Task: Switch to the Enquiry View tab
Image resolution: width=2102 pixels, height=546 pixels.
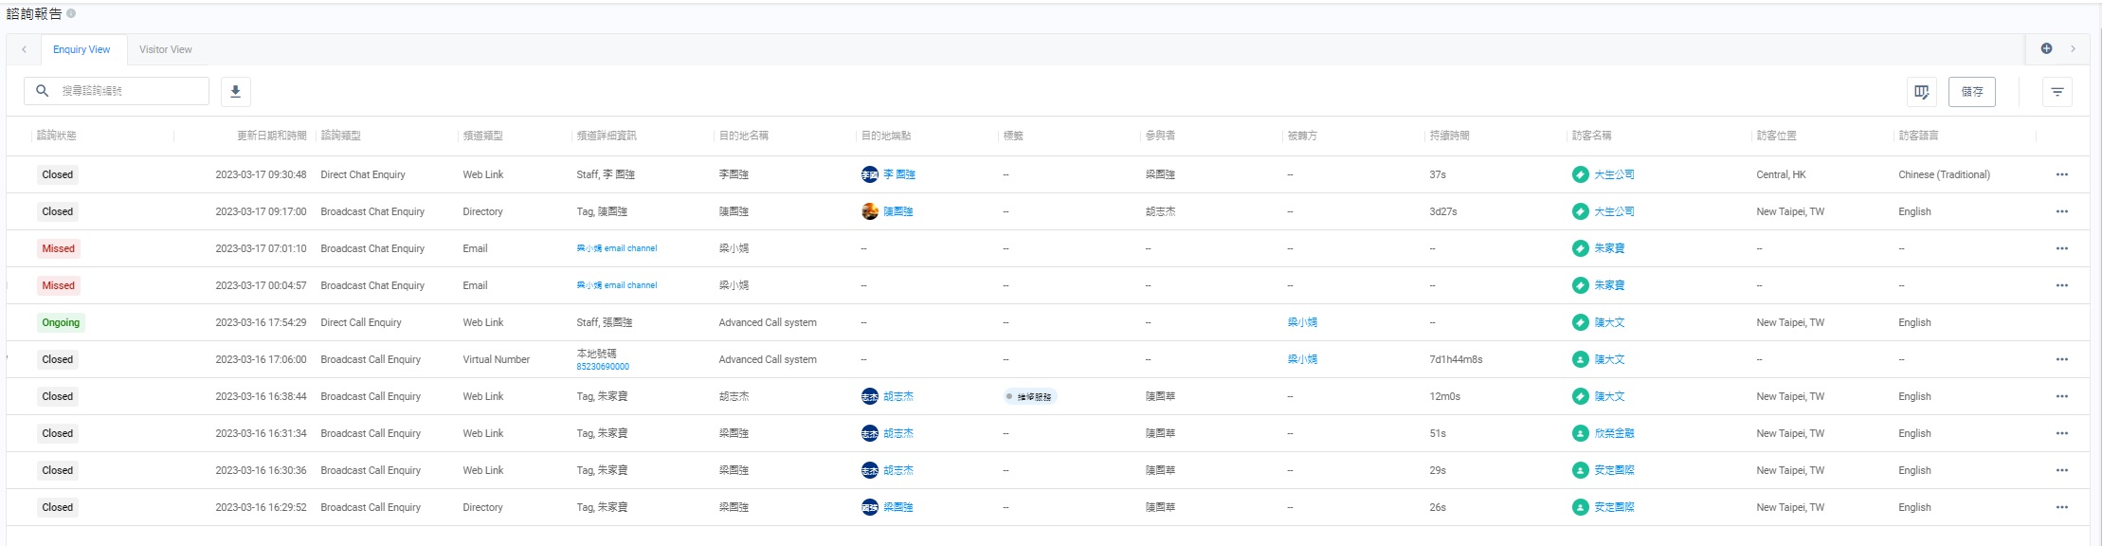Action: pos(82,49)
